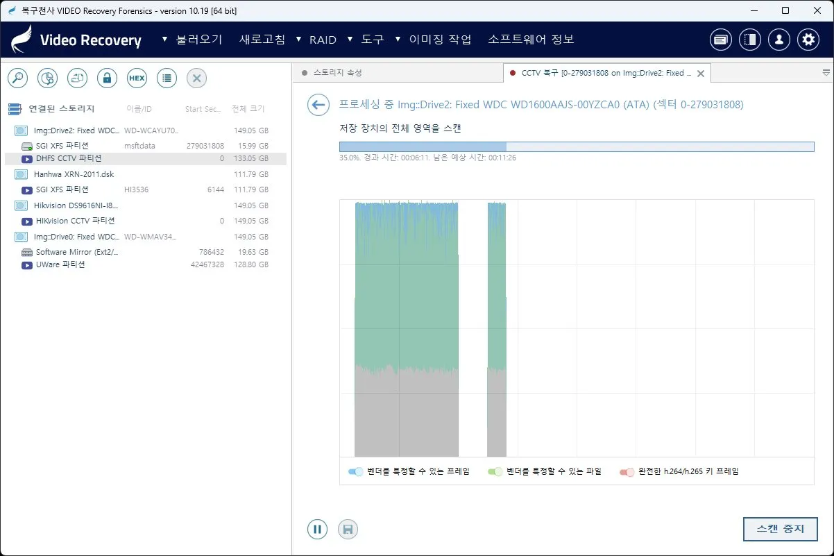Close the CCTV 복구 tab
This screenshot has height=556, width=834.
[701, 74]
